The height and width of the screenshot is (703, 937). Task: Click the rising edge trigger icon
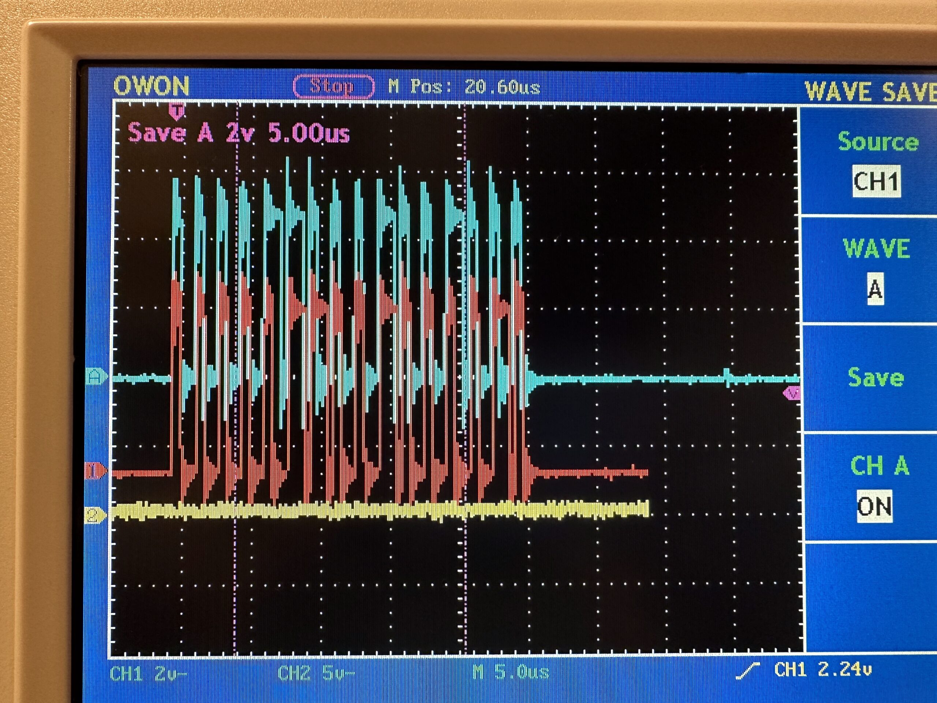[x=748, y=670]
